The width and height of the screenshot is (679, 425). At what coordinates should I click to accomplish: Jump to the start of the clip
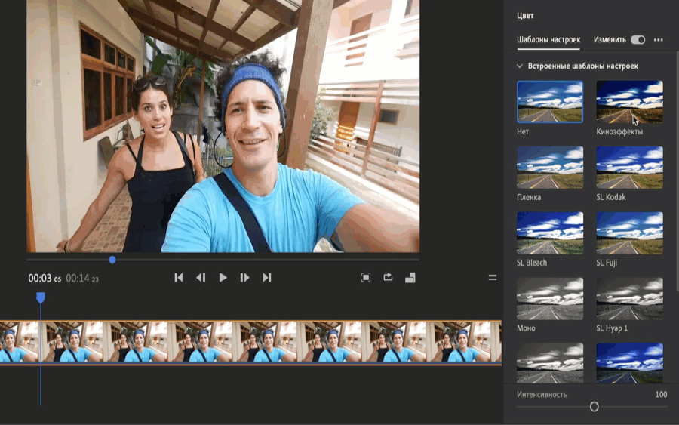pos(179,278)
